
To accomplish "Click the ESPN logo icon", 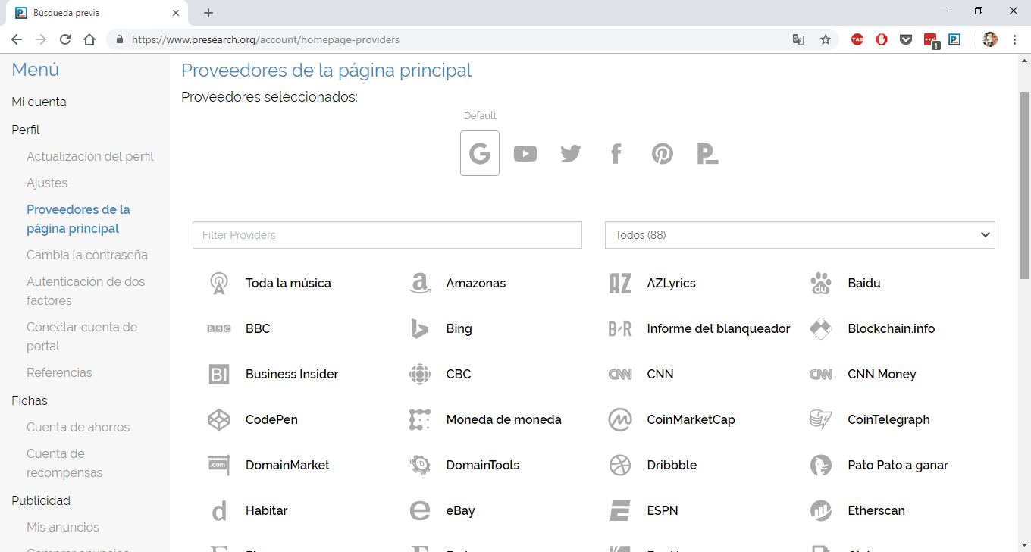I will (620, 510).
